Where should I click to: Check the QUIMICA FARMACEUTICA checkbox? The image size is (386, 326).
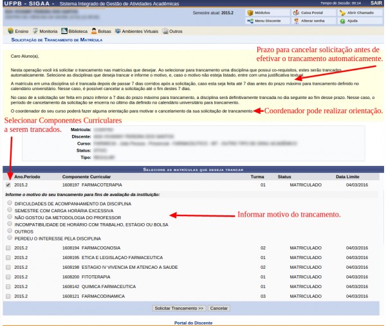8,286
